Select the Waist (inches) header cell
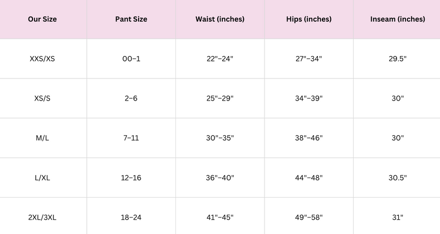The width and height of the screenshot is (440, 234). tap(220, 19)
